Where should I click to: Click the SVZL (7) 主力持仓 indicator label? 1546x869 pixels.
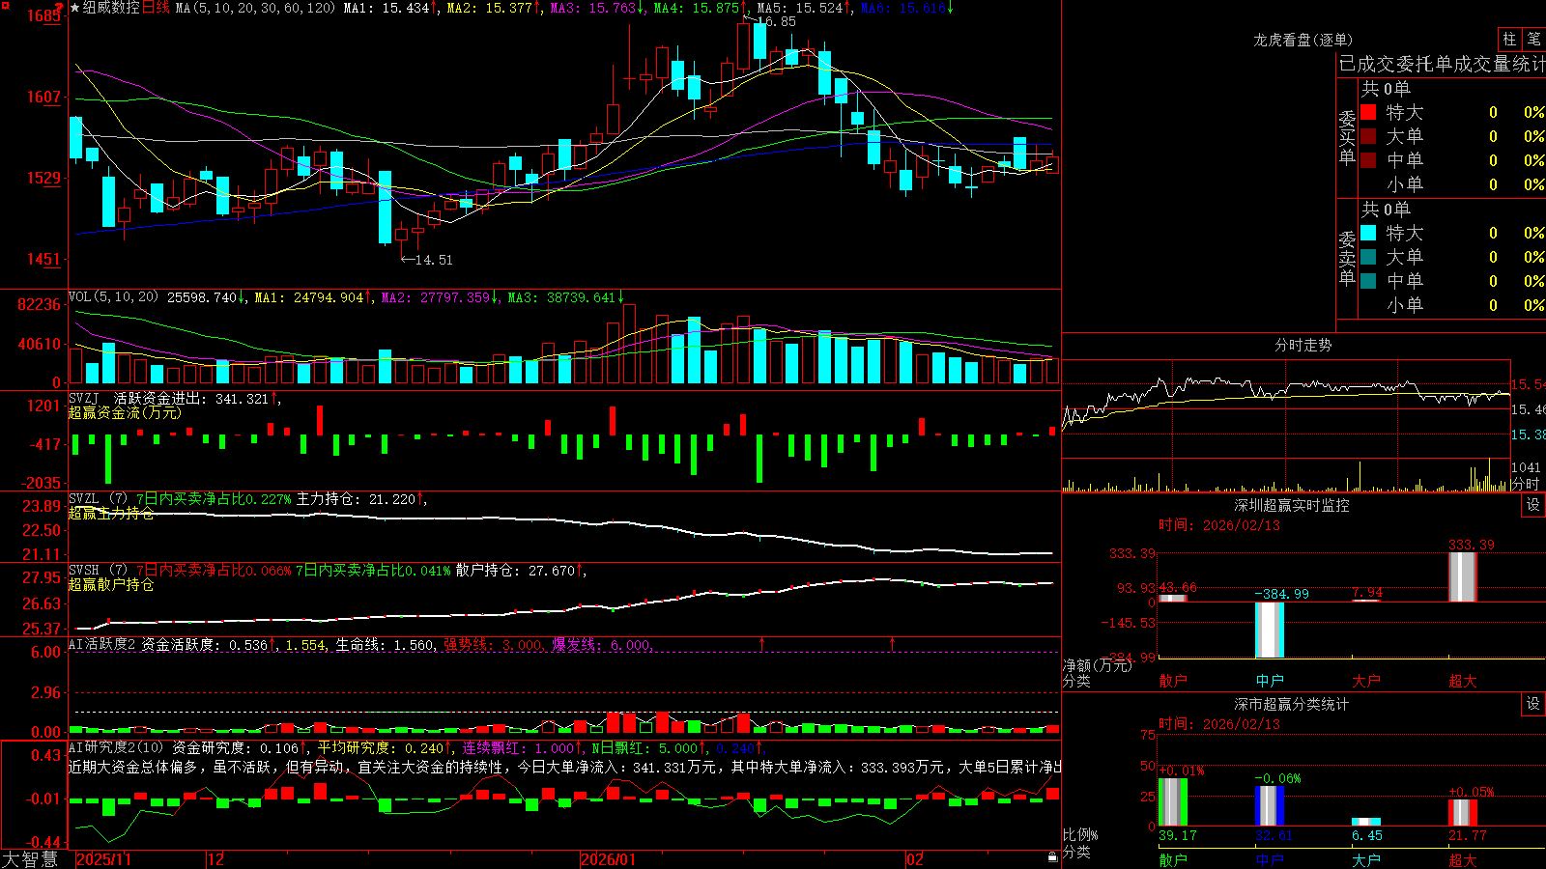tap(97, 499)
